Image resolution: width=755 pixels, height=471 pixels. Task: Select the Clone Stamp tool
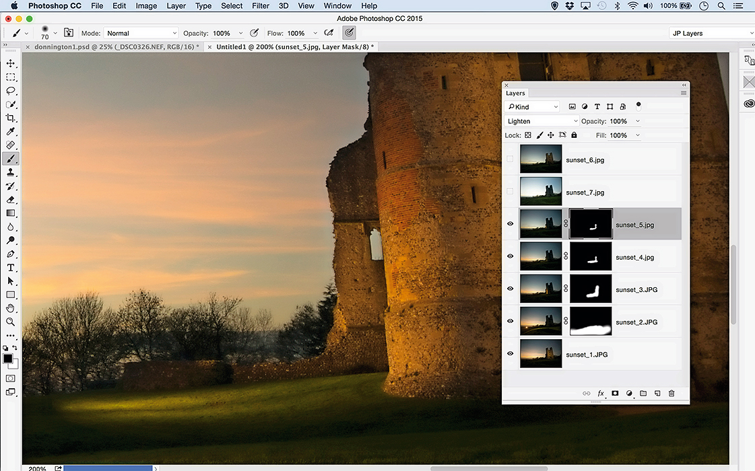pyautogui.click(x=11, y=172)
